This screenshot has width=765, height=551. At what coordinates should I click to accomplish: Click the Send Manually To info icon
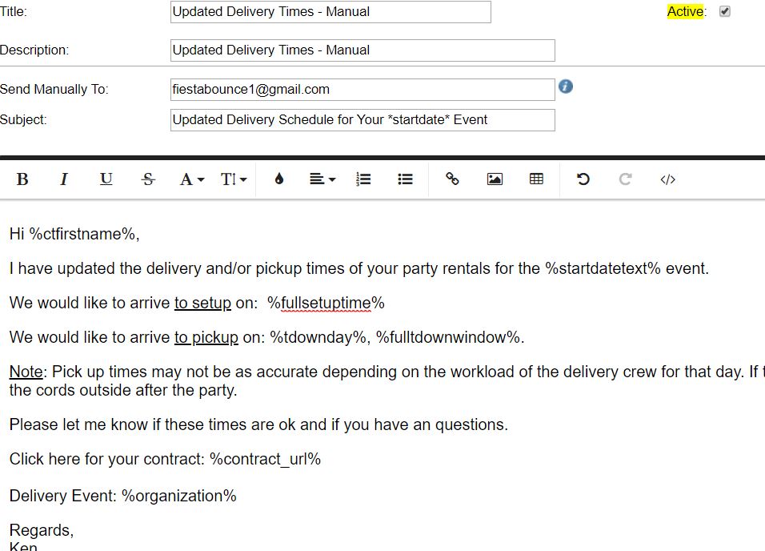[566, 86]
